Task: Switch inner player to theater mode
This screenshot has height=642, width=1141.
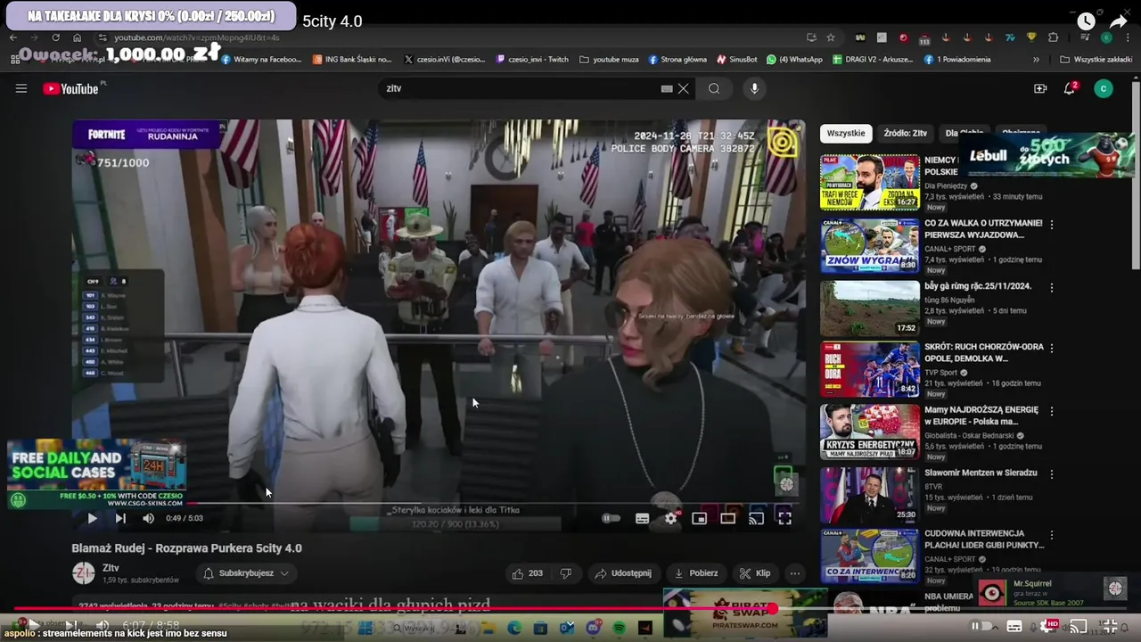Action: pos(728,518)
